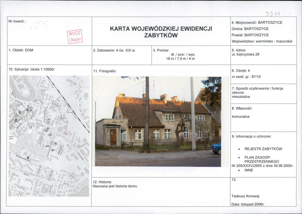Image resolution: width=302 pixels, height=214 pixels.
Task: Click the red WUOZ Olsztyn stamp
Action: [x=75, y=37]
